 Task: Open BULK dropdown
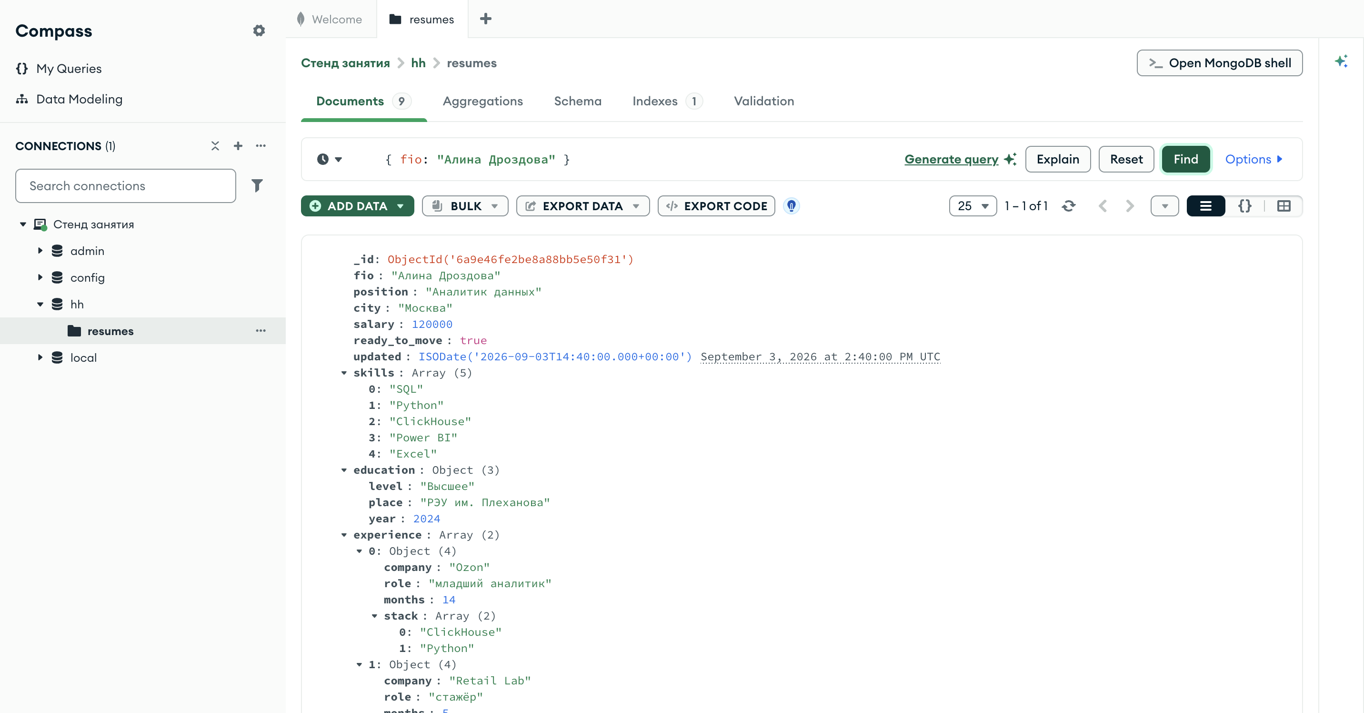coord(465,206)
